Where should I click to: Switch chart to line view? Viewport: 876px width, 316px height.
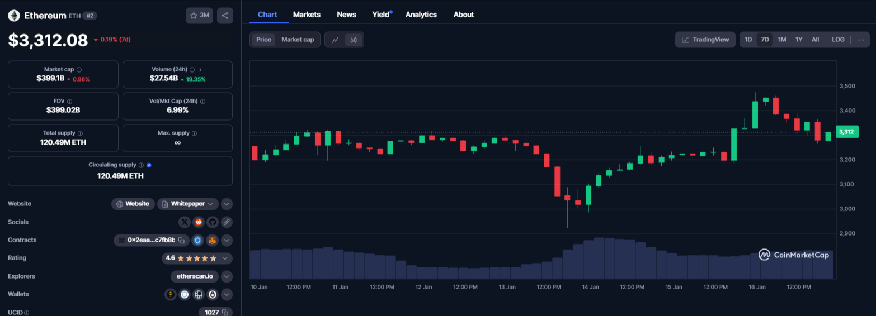(x=335, y=40)
